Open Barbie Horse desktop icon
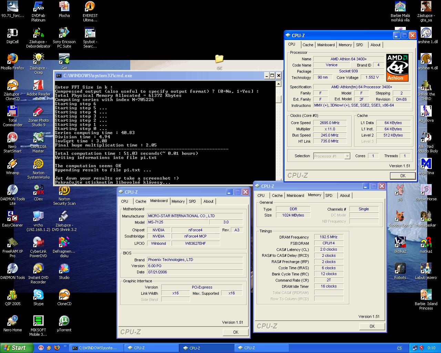441x353 pixels. 426,193
